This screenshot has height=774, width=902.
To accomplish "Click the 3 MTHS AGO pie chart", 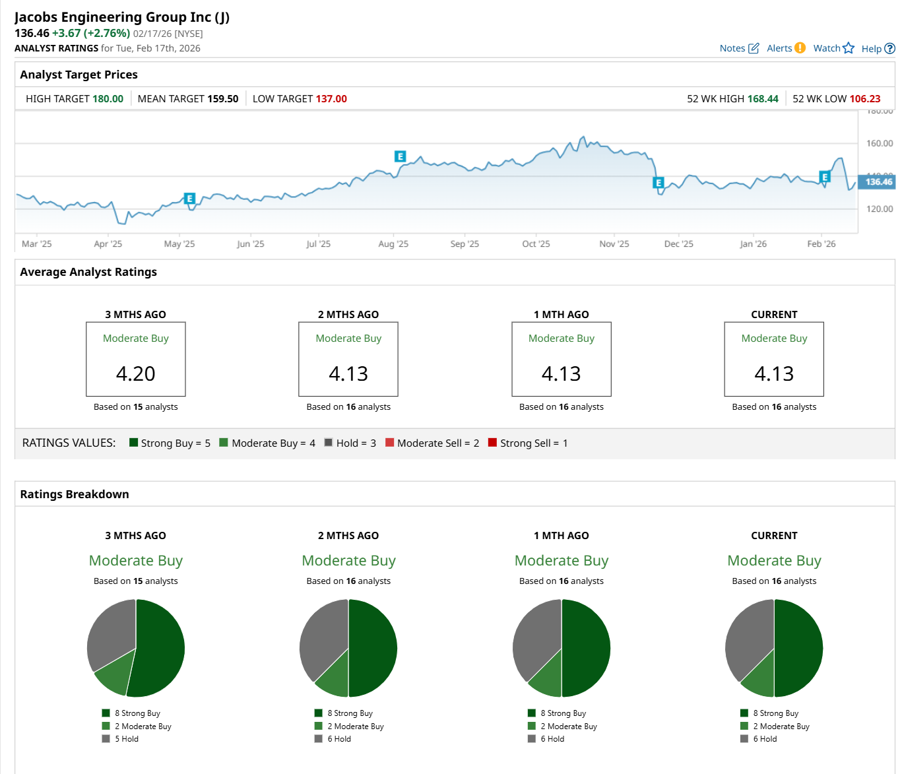I will click(136, 648).
